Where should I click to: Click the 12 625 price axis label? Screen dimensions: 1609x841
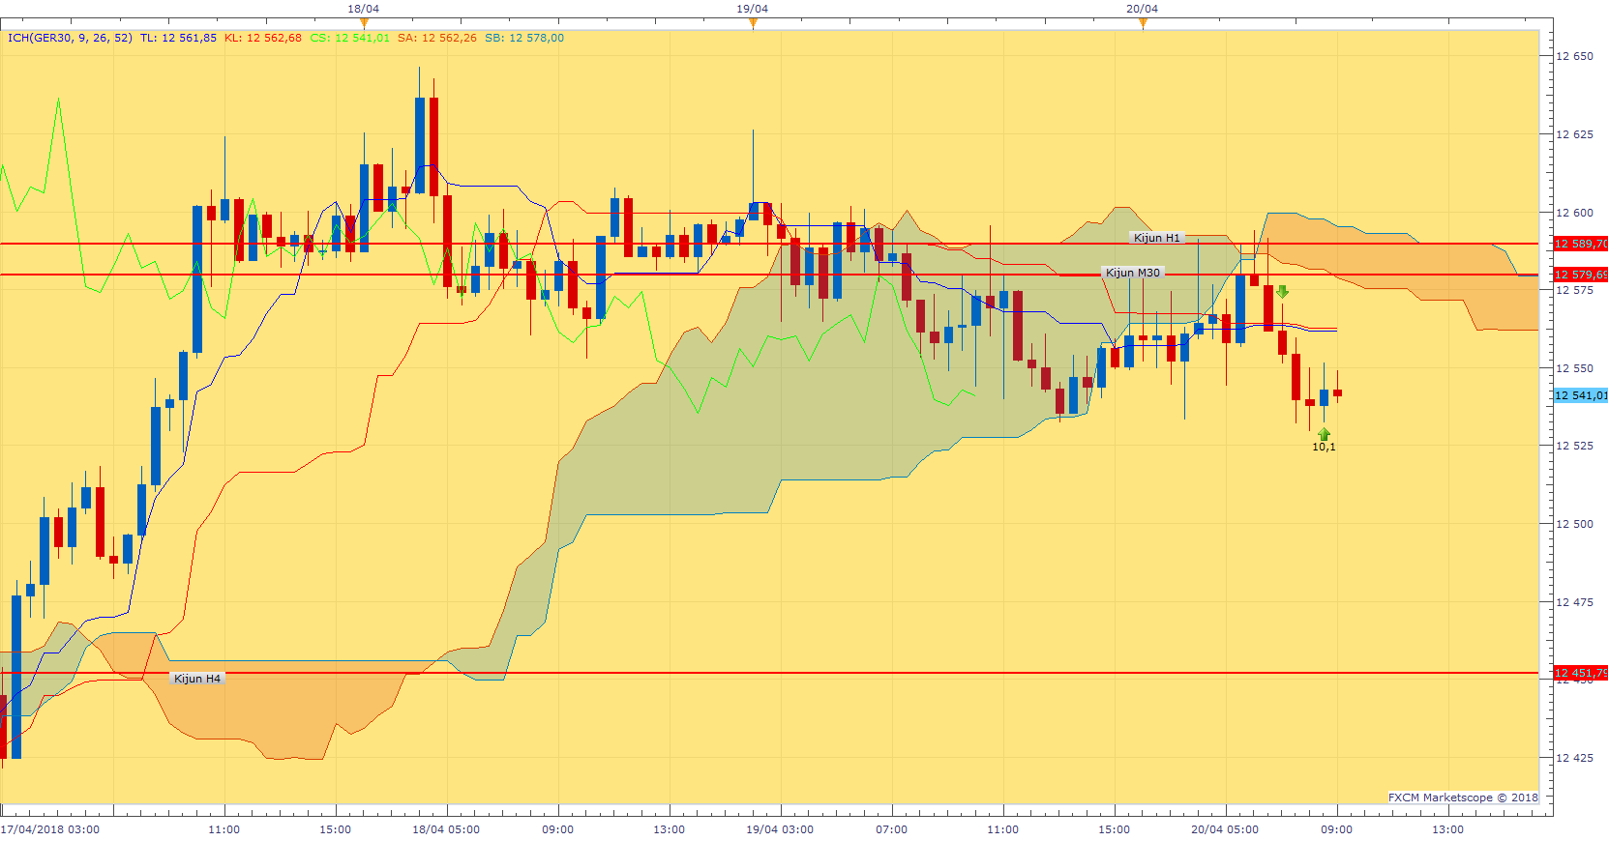pos(1574,134)
